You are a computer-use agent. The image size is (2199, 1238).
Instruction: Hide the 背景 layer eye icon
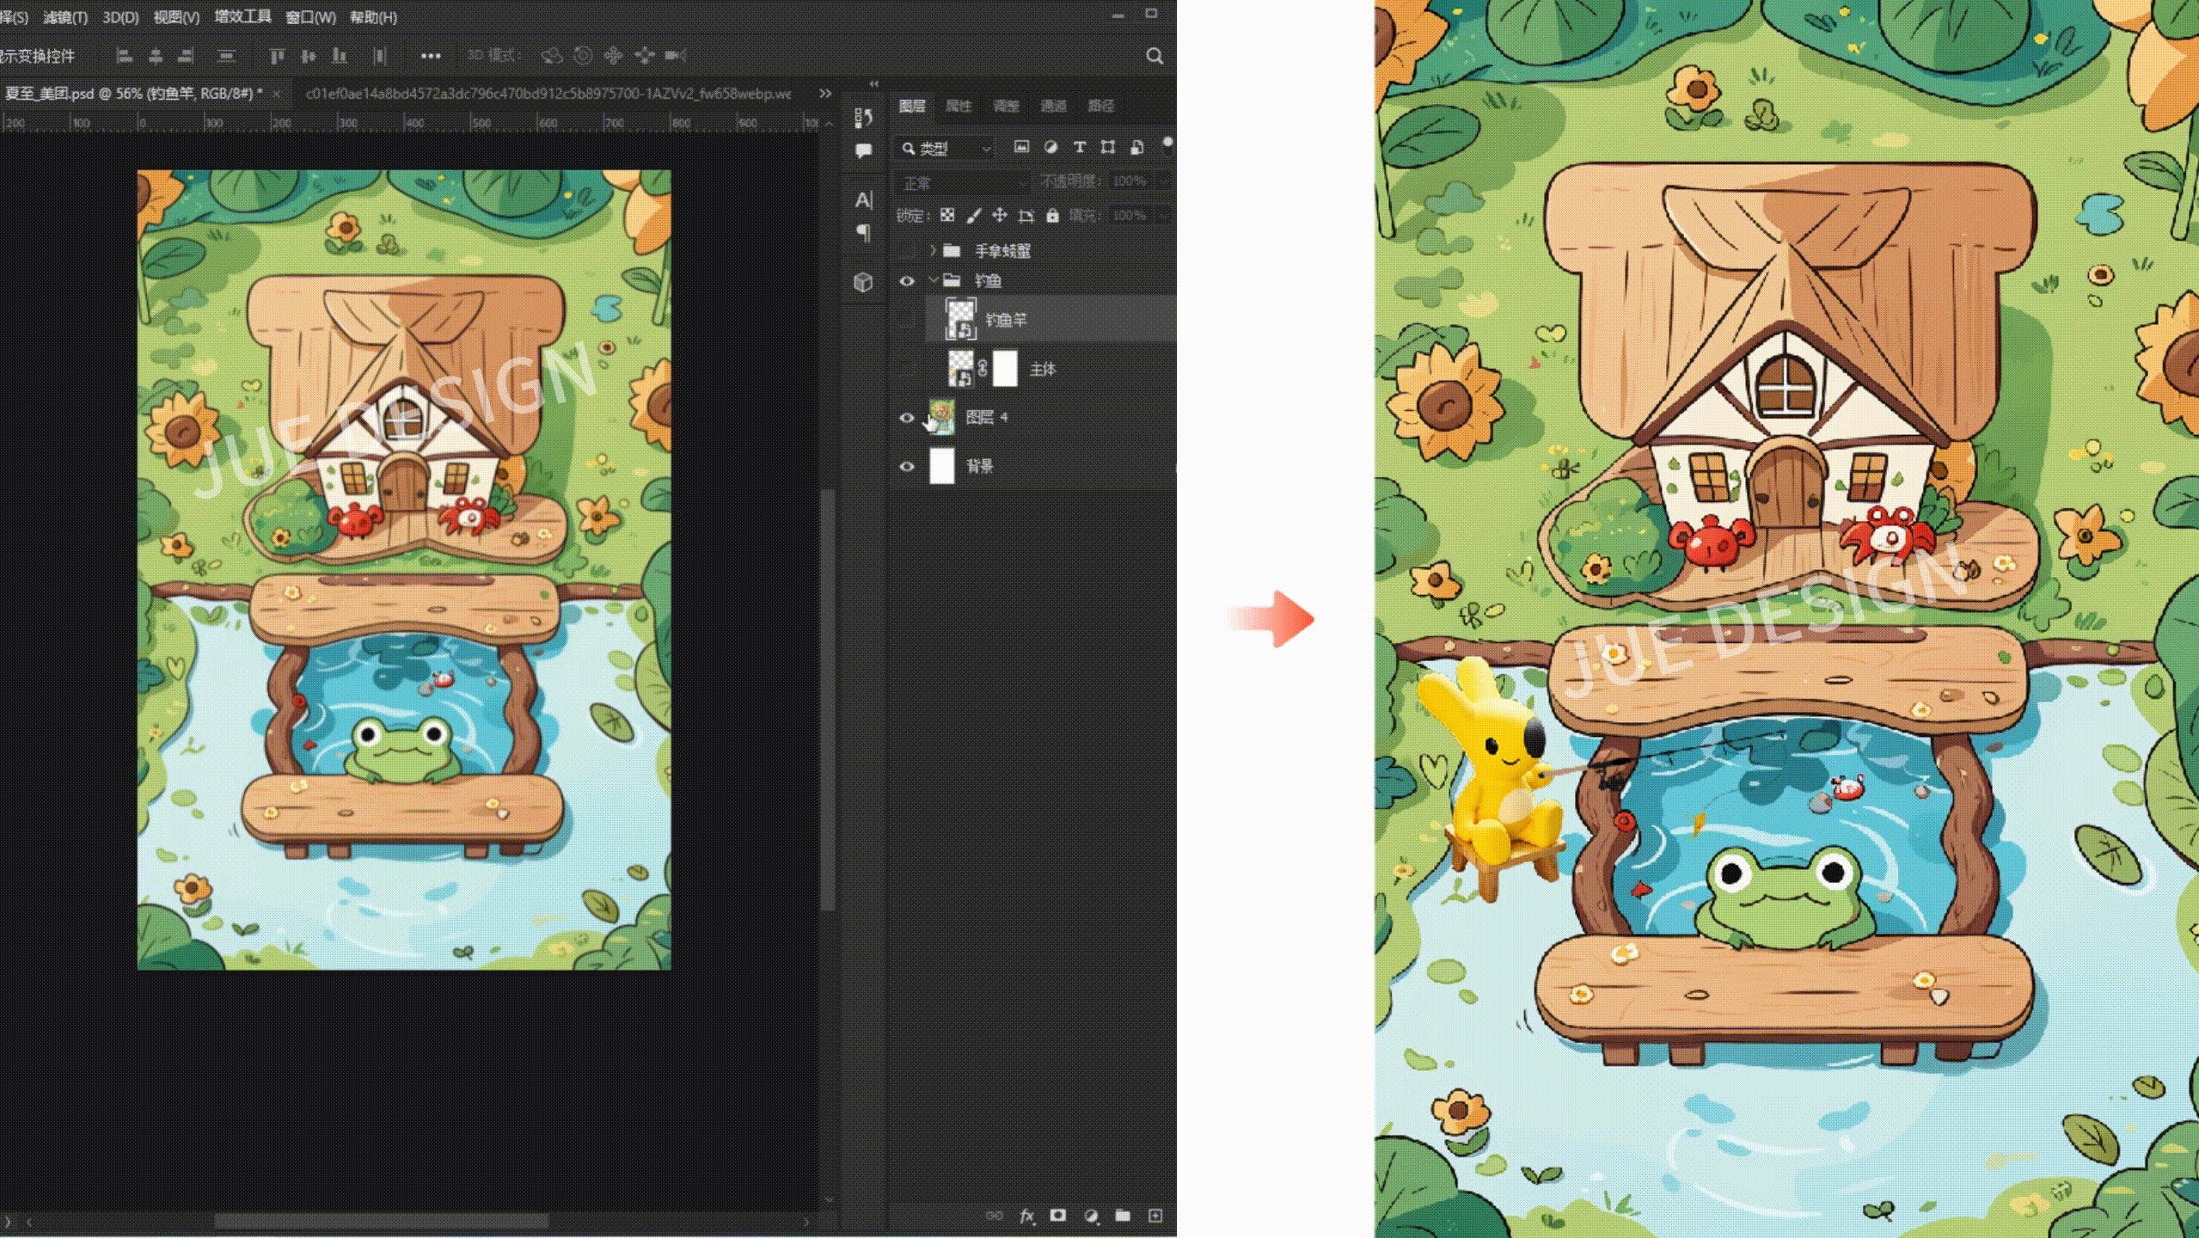pyautogui.click(x=907, y=467)
